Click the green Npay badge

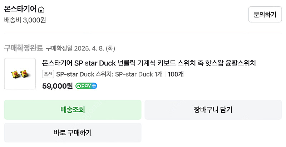tap(84, 86)
